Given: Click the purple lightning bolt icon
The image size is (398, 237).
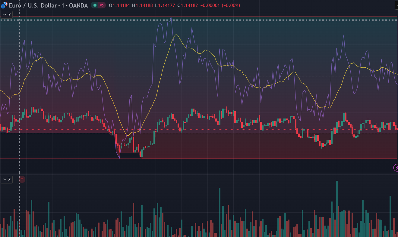Looking at the screenshot, I should point(396,168).
